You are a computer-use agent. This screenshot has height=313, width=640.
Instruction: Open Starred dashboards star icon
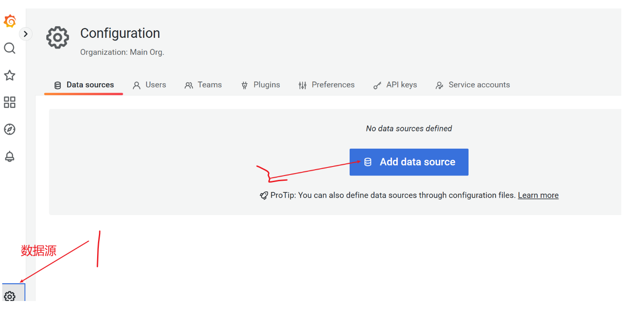coord(10,75)
